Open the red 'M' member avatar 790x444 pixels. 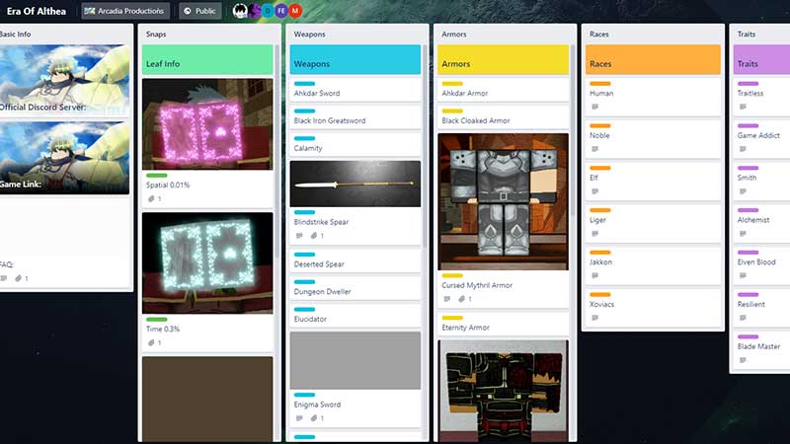point(295,11)
